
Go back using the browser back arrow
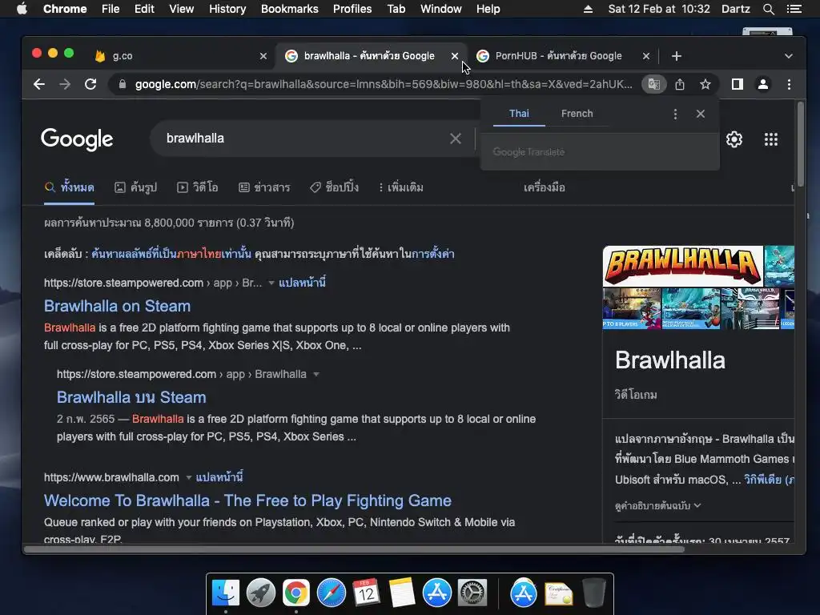pyautogui.click(x=39, y=84)
